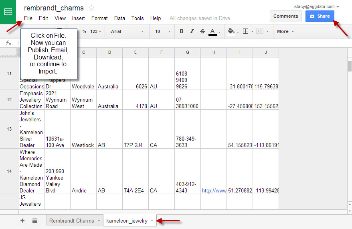The width and height of the screenshot is (352, 229).
Task: Toggle bold formatting
Action: (x=182, y=31)
